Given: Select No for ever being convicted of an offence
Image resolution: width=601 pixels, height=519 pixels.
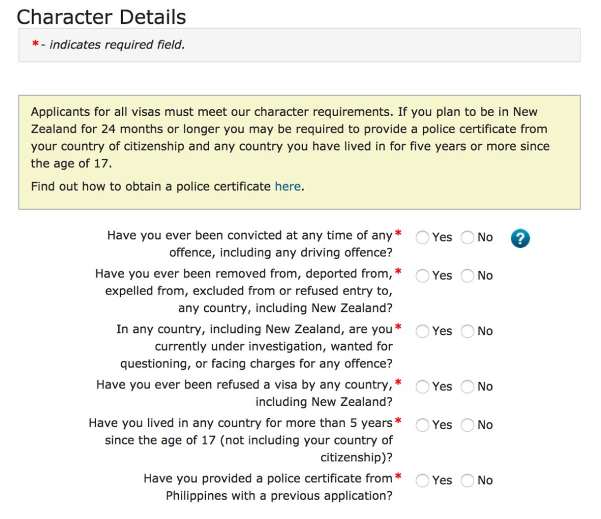Looking at the screenshot, I should pyautogui.click(x=467, y=237).
